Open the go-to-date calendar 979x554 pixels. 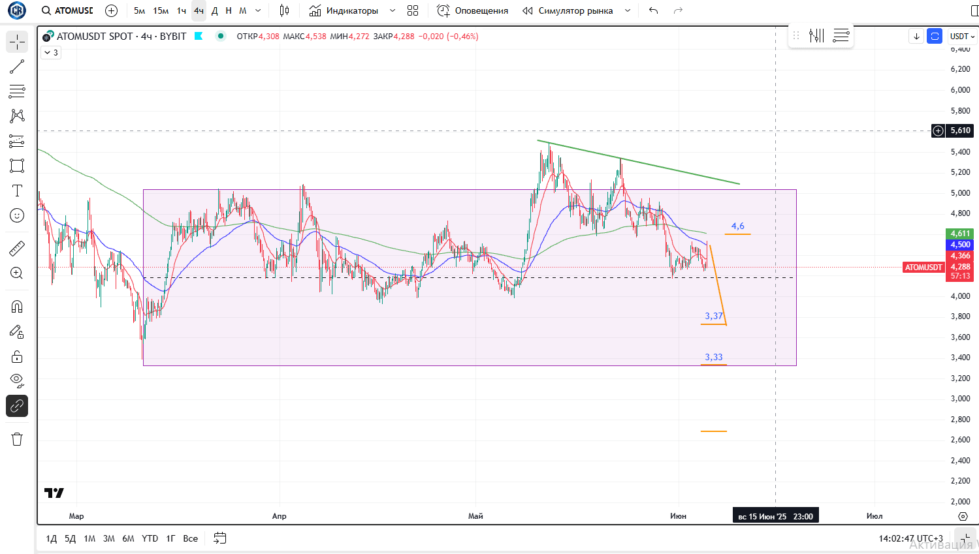[x=220, y=538]
